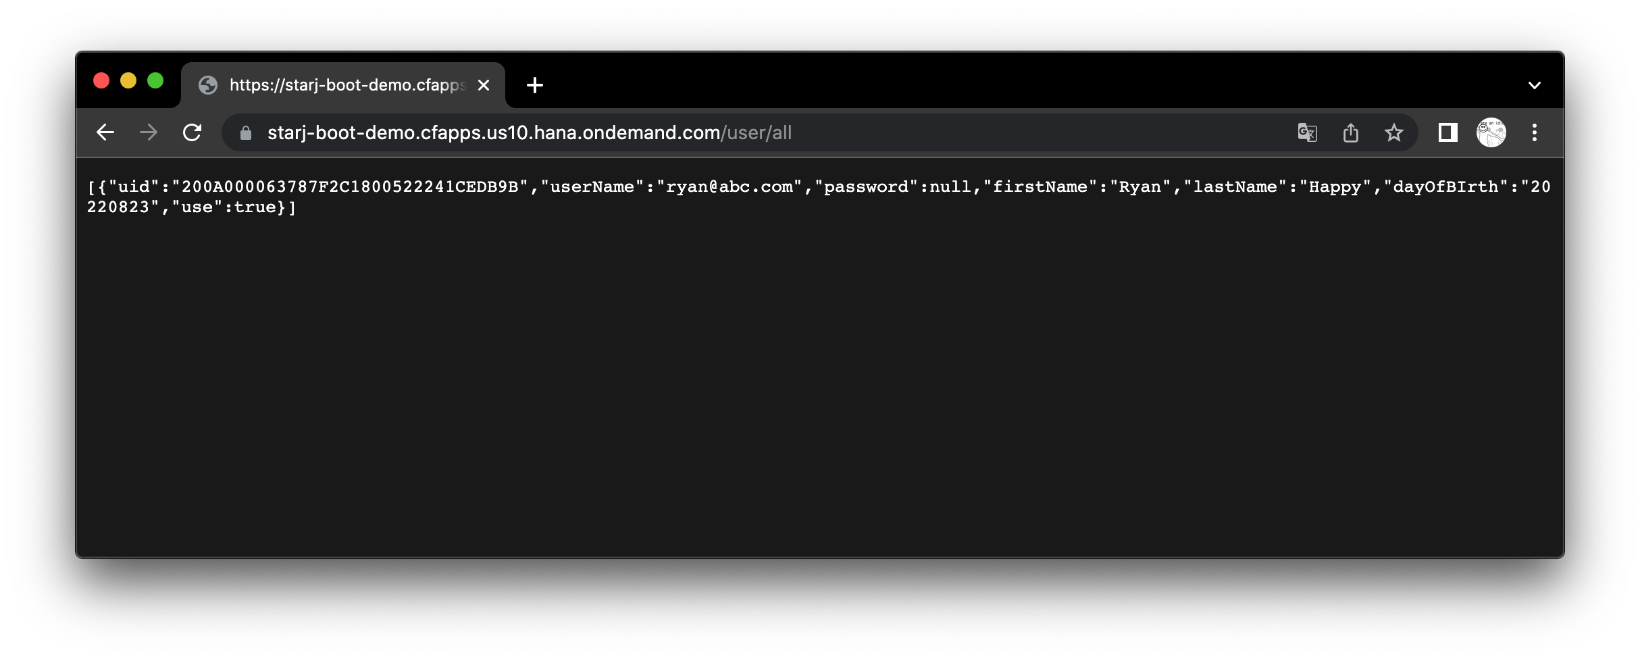1640x658 pixels.
Task: Close window with red traffic light
Action: [x=101, y=81]
